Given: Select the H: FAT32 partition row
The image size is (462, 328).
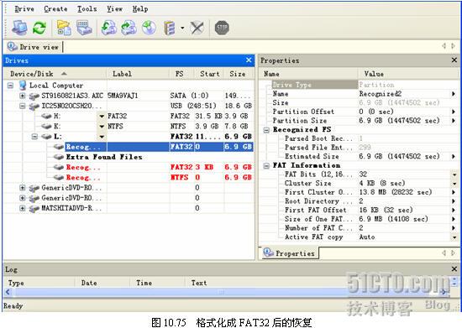Looking at the screenshot, I should [x=146, y=116].
